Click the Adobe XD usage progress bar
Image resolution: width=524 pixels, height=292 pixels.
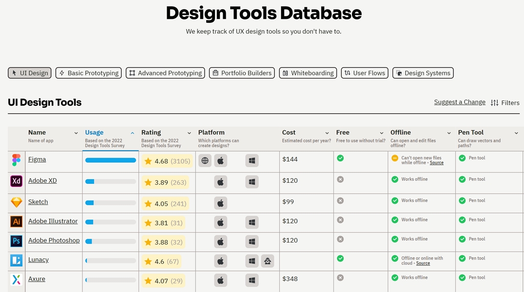tap(111, 182)
